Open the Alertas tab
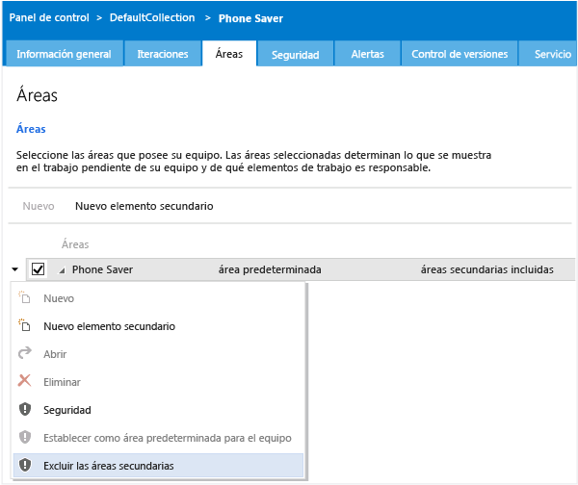The height and width of the screenshot is (485, 578). [367, 54]
